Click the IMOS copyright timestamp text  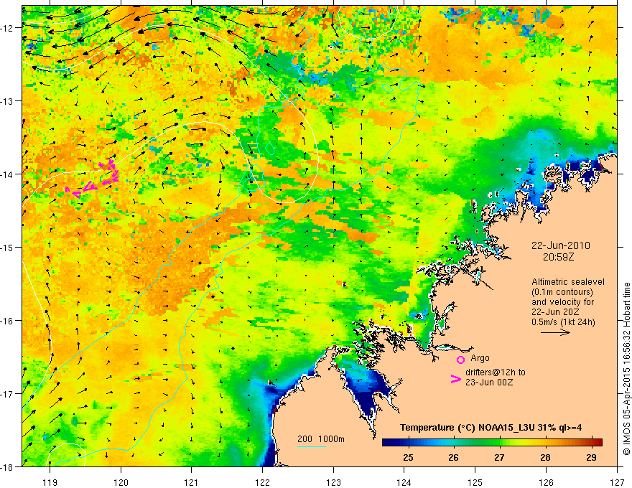(626, 370)
